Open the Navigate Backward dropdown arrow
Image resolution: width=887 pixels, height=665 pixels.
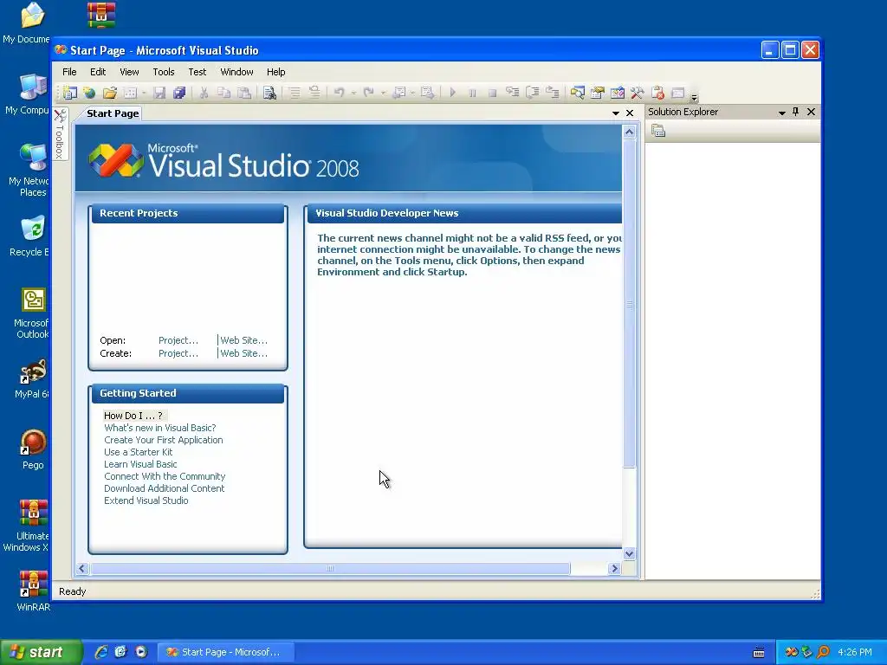tap(412, 94)
